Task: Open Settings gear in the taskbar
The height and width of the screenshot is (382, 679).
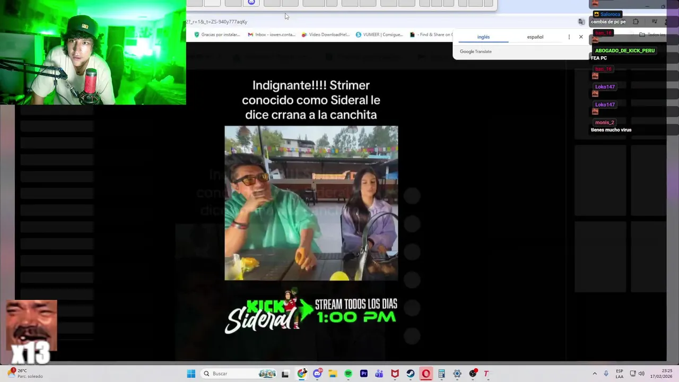Action: (457, 374)
